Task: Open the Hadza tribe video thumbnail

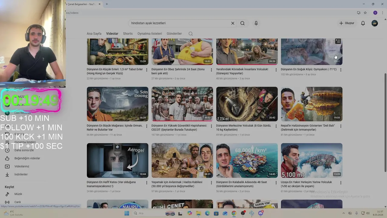Action: 182,160
